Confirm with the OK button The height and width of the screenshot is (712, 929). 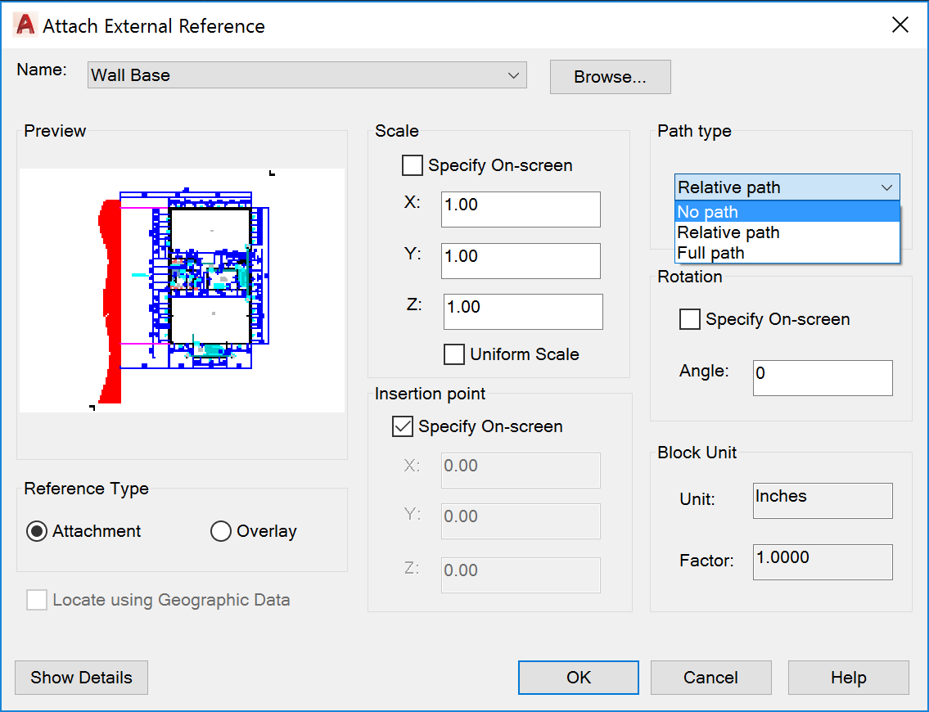[578, 678]
